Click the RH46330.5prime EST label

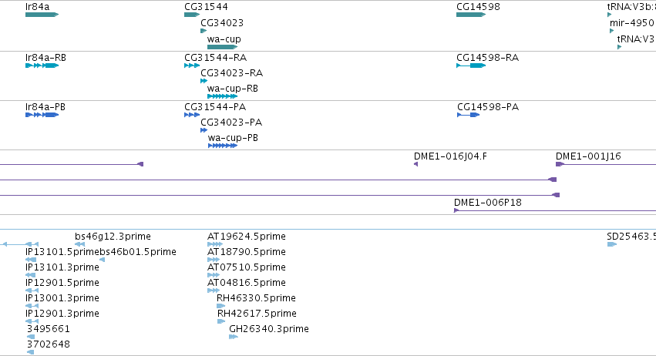(256, 298)
